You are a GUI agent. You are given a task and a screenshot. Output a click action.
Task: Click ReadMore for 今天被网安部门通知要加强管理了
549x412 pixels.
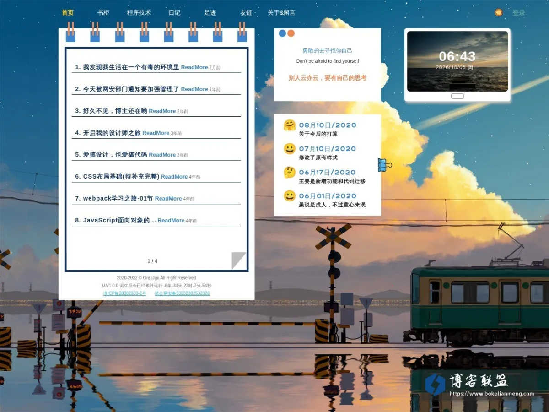(x=194, y=89)
